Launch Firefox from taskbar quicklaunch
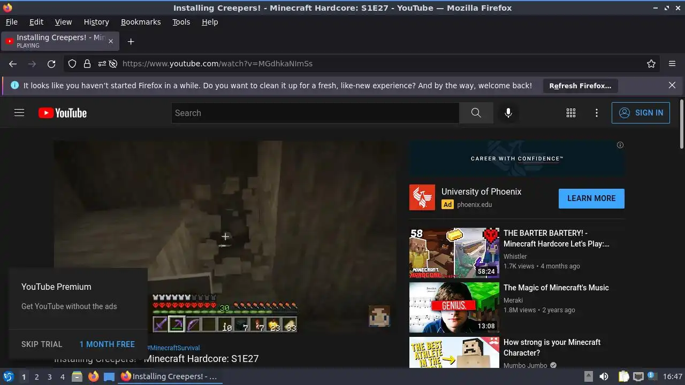685x385 pixels. 93,376
